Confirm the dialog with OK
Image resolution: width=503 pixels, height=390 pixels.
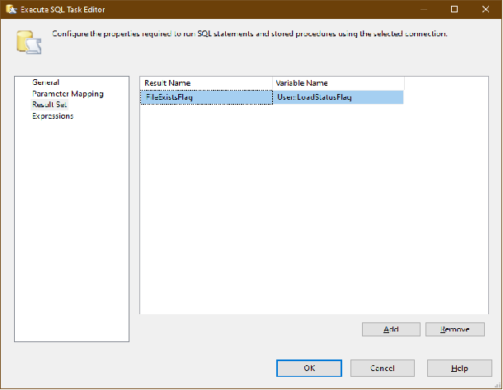tap(309, 368)
